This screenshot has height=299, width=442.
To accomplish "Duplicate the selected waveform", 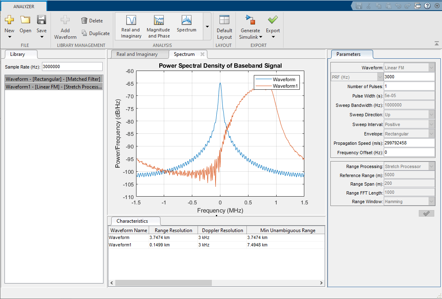I will point(95,33).
